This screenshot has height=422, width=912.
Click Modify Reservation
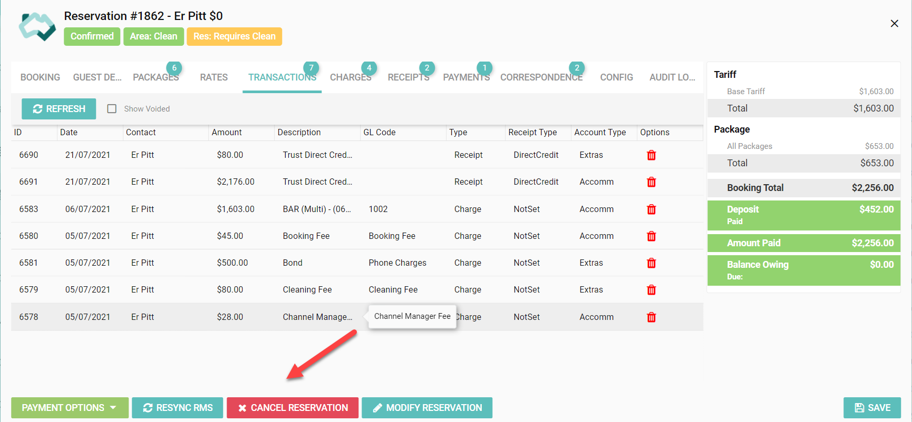click(x=427, y=408)
